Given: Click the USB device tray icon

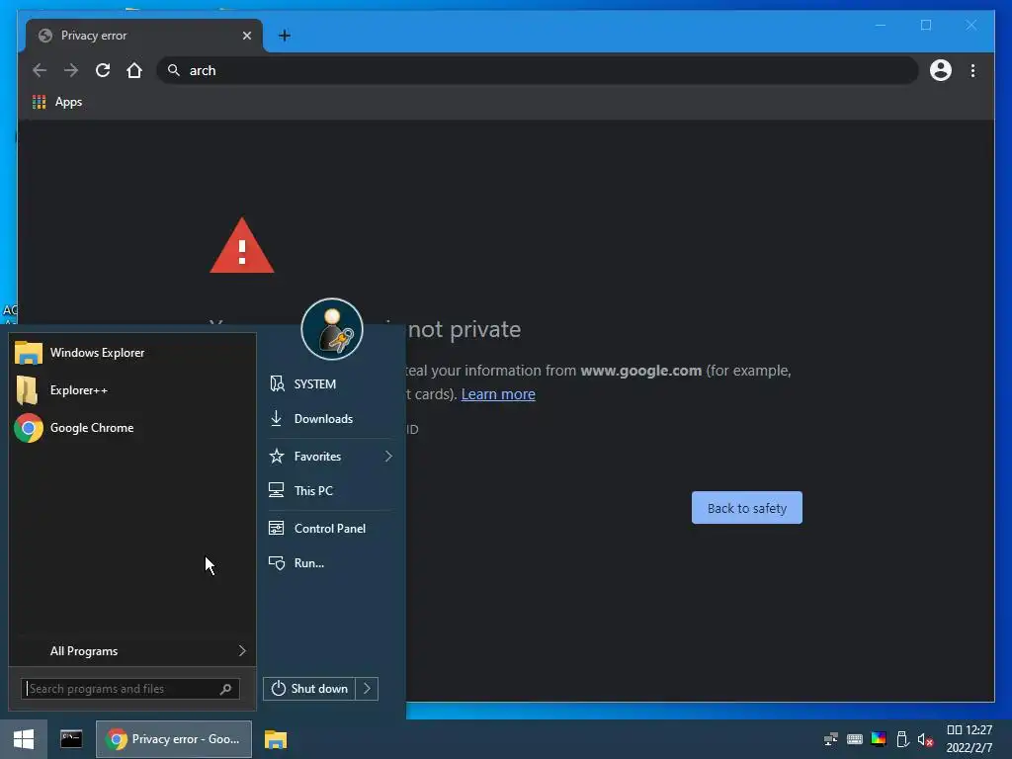Looking at the screenshot, I should click(x=902, y=739).
